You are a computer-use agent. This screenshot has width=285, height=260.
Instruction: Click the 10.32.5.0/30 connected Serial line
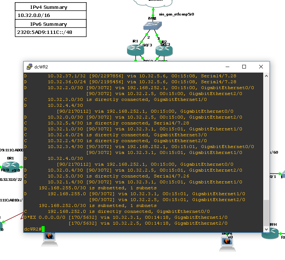(107, 176)
